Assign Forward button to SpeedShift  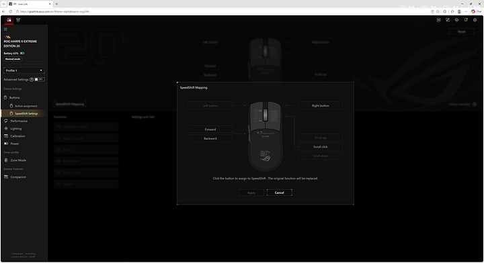click(210, 129)
